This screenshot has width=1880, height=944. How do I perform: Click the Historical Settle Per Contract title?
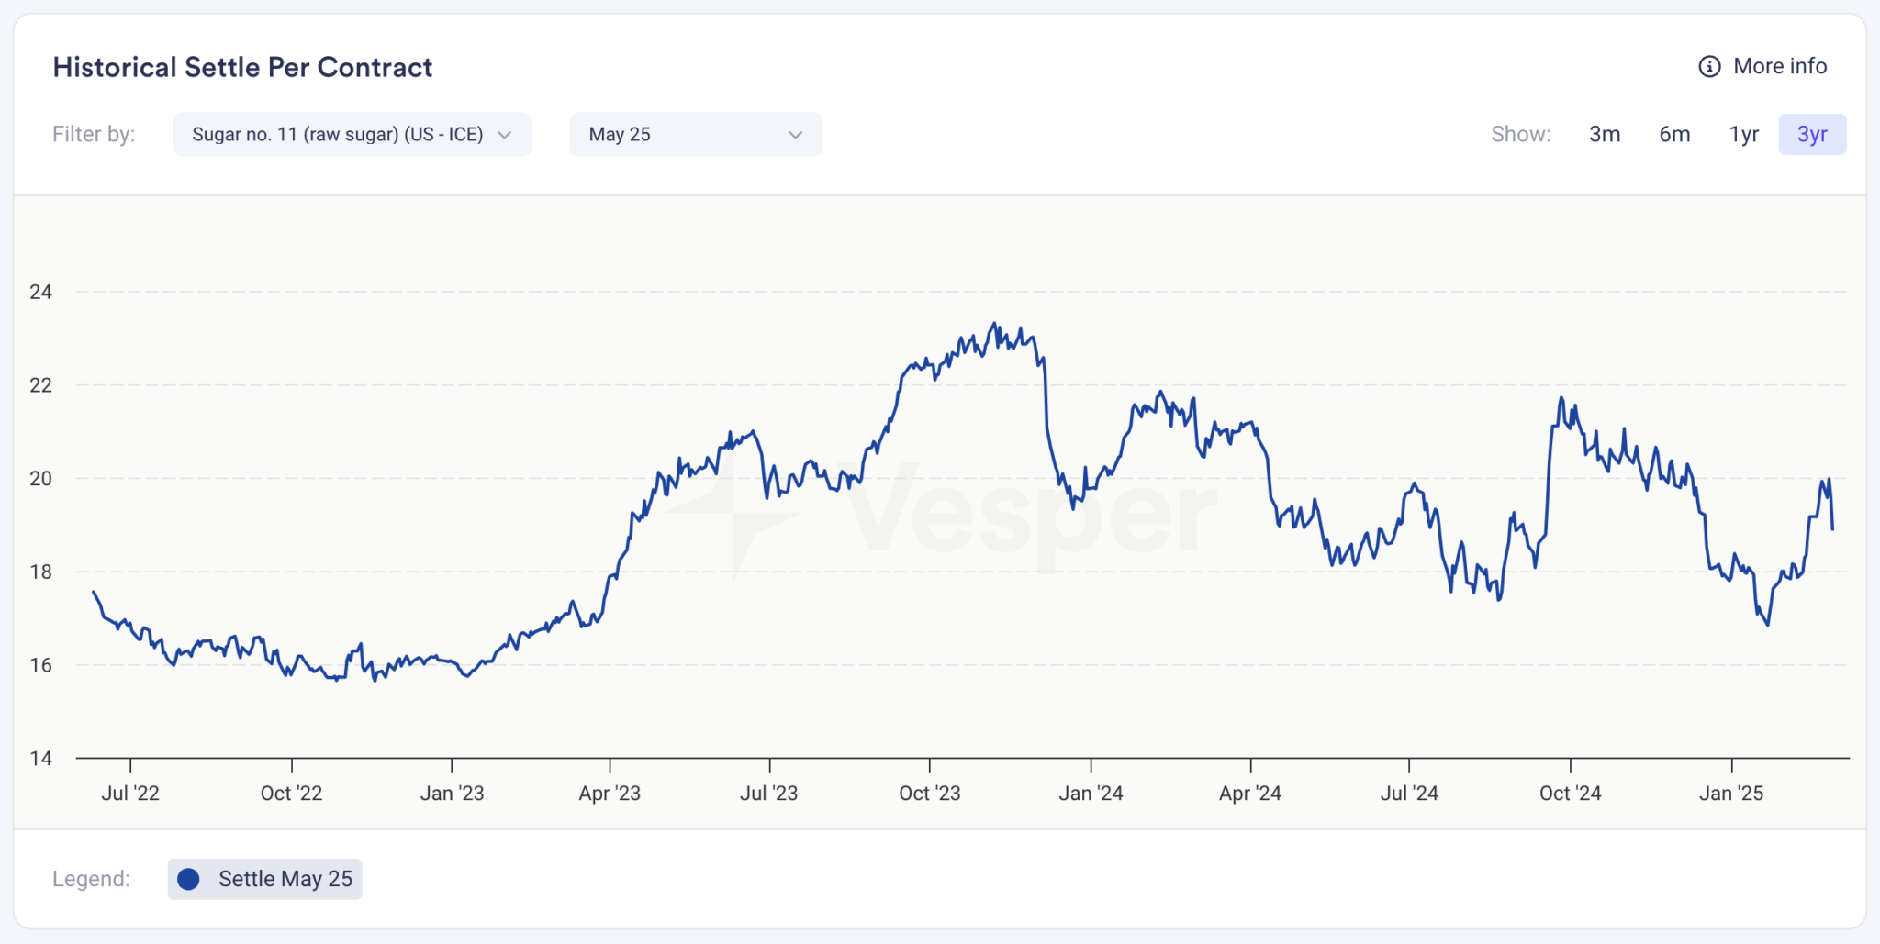tap(242, 66)
